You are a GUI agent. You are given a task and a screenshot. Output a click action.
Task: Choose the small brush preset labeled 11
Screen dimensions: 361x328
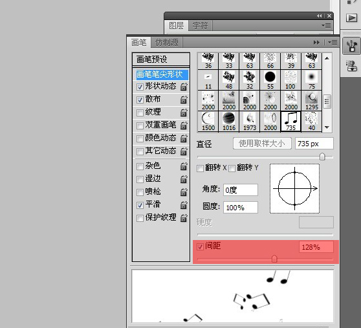208,80
